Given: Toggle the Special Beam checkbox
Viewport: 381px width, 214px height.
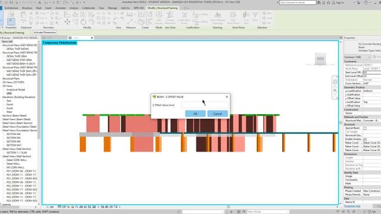Looking at the screenshot, I should (365, 128).
